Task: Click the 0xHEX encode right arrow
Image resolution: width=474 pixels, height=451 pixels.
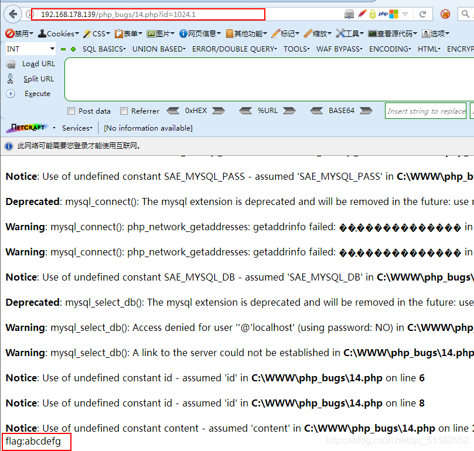Action: click(219, 111)
